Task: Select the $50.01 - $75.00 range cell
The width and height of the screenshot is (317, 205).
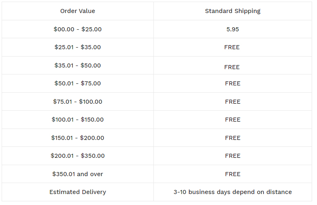Action: point(78,83)
